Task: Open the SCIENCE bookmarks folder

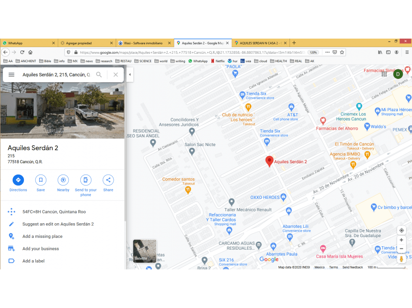Action: pos(143,61)
